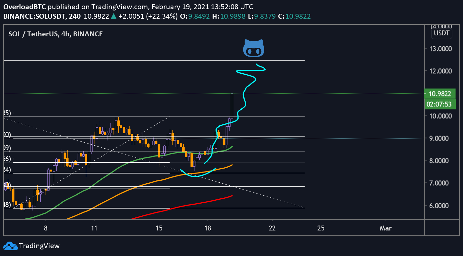The image size is (463, 256).
Task: Select the SOL / TetherUS, 4h, BINANCE chart title
Action: [55, 34]
